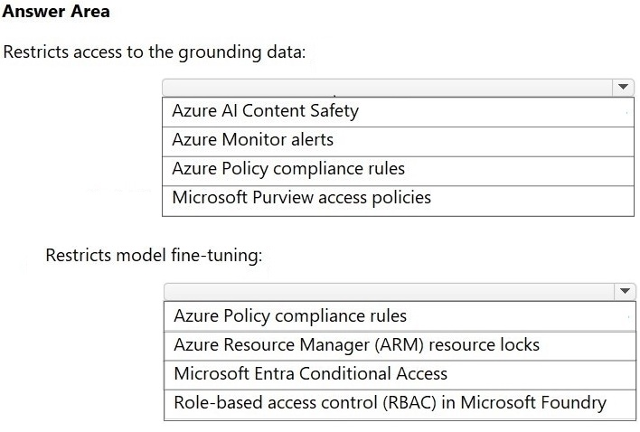This screenshot has height=432, width=640.
Task: Select RBAC in Microsoft Foundry option
Action: point(400,404)
